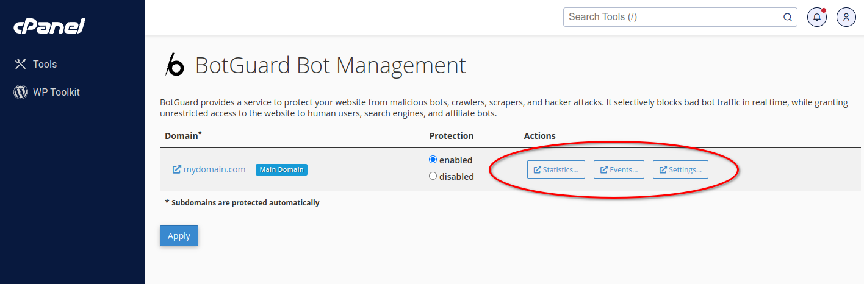Screen dimensions: 864x284
Task: Click the Events... button
Action: (619, 169)
